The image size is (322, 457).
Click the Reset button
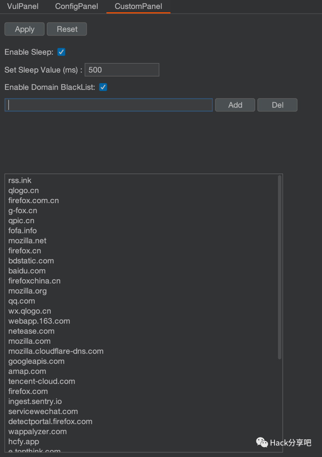[x=67, y=29]
